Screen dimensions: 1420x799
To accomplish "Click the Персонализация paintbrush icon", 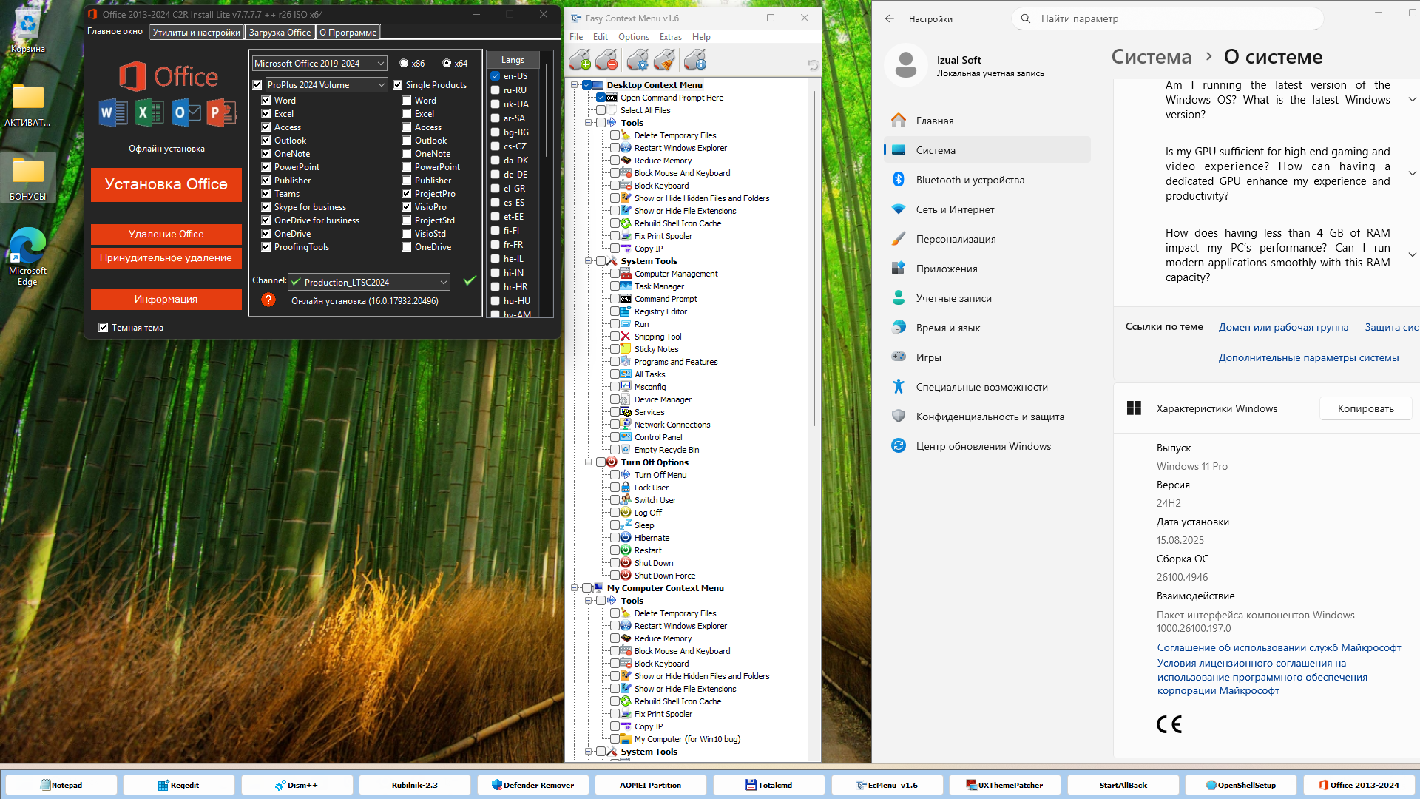I will point(899,239).
